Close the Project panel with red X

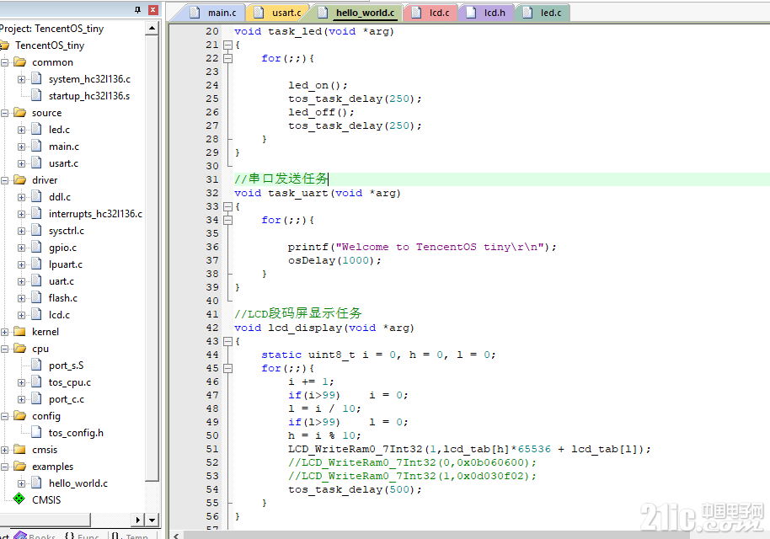coord(153,10)
